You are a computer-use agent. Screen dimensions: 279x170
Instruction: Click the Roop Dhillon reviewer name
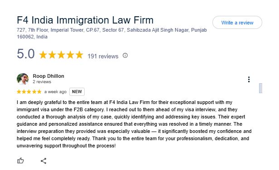pos(48,76)
